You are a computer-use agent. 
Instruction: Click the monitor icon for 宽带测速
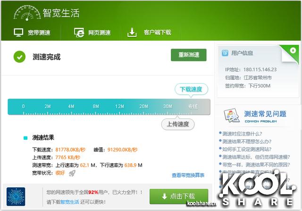pyautogui.click(x=18, y=33)
